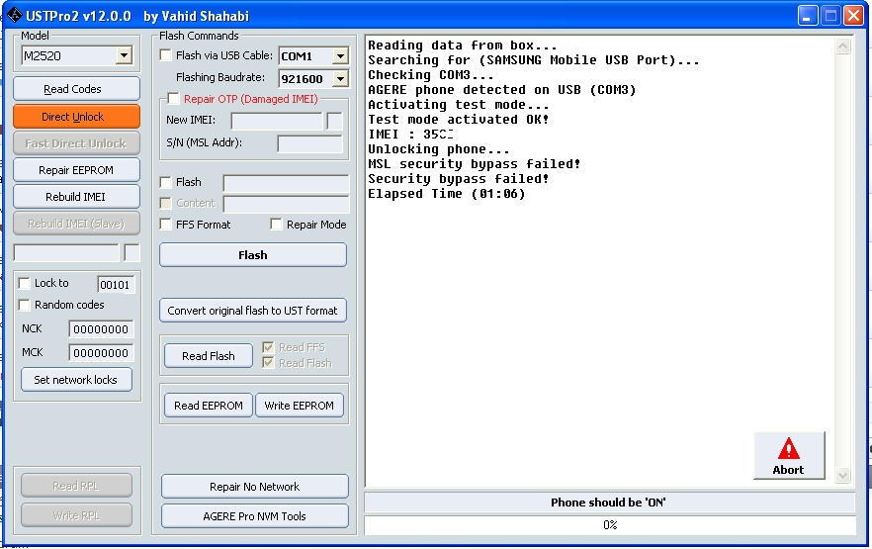
Task: Open AGERE Pro NVM Tools
Action: 254,516
